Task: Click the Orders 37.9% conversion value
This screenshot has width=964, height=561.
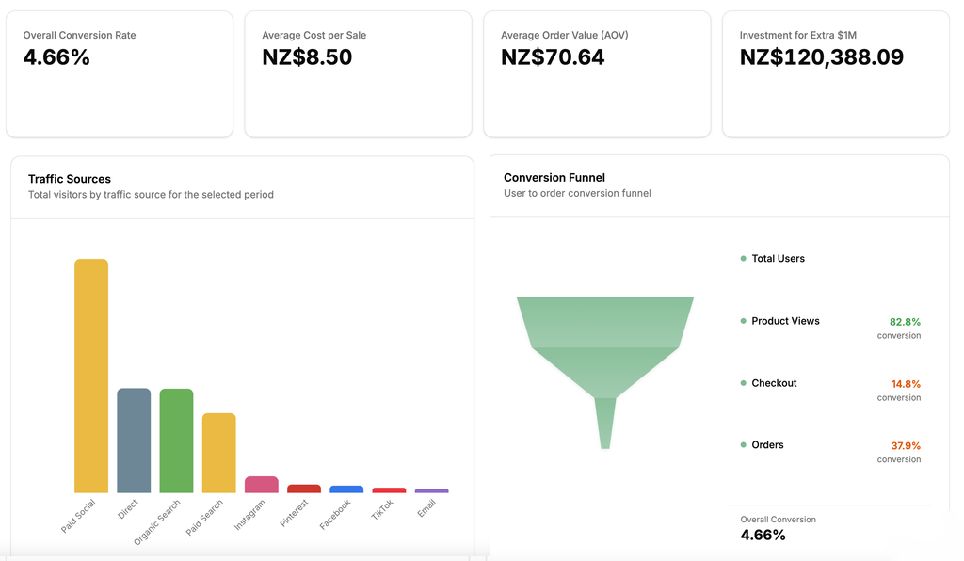Action: 906,446
